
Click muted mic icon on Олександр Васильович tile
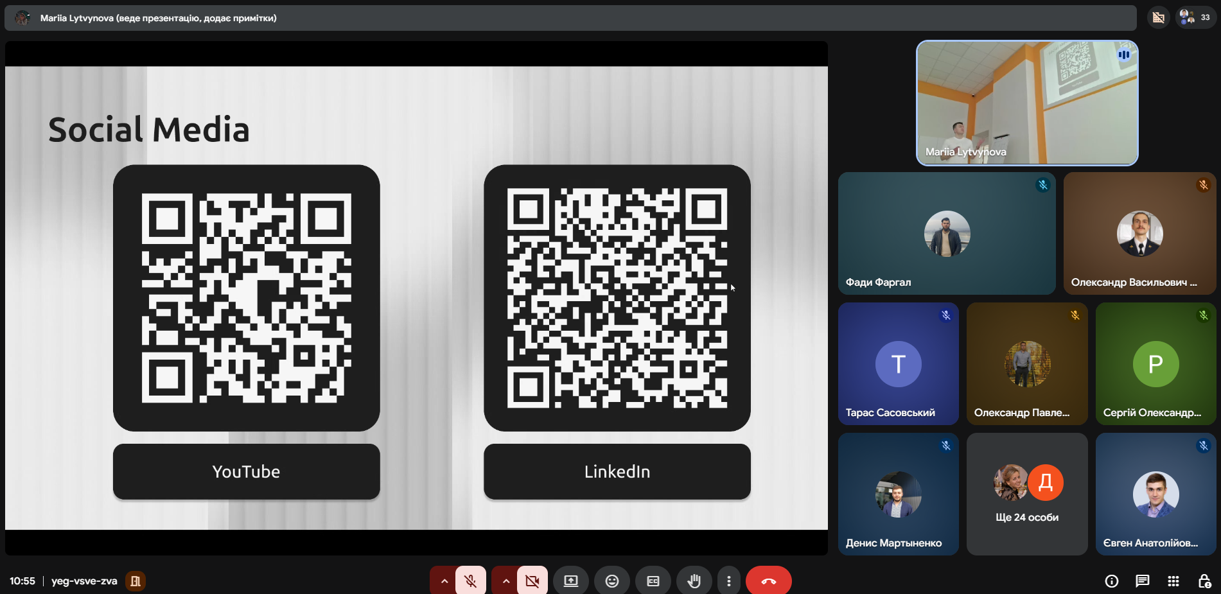coord(1204,185)
